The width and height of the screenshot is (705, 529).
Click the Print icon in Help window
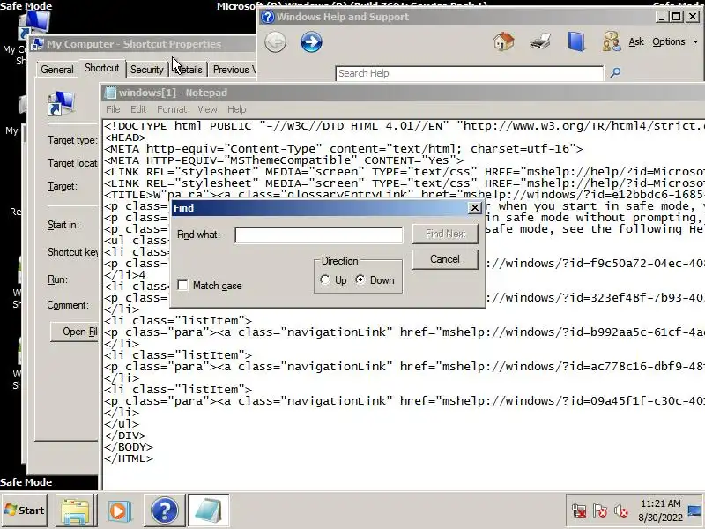point(540,41)
